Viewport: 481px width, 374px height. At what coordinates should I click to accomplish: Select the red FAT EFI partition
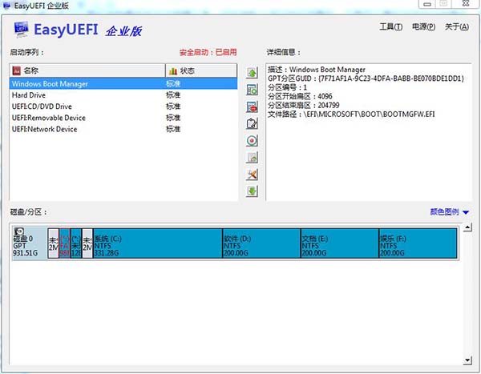(x=65, y=243)
